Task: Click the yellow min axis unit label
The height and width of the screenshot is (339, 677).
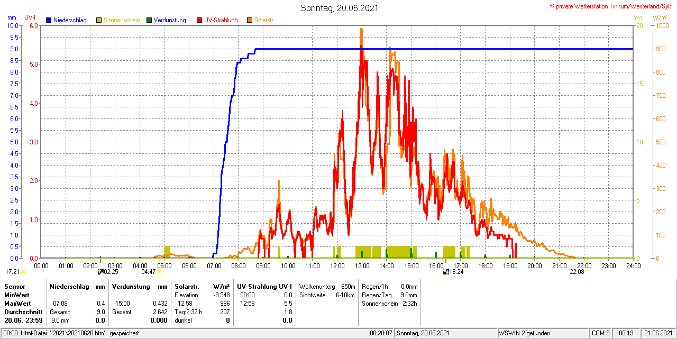Action: point(638,17)
